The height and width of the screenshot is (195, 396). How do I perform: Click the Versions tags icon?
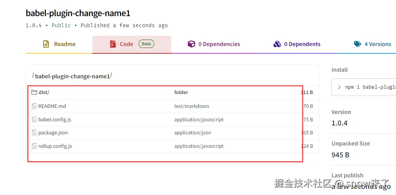click(x=358, y=44)
